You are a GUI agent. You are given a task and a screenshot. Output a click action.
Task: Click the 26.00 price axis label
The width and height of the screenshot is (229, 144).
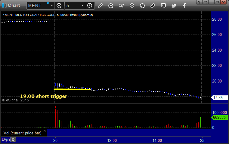pyautogui.click(x=217, y=35)
